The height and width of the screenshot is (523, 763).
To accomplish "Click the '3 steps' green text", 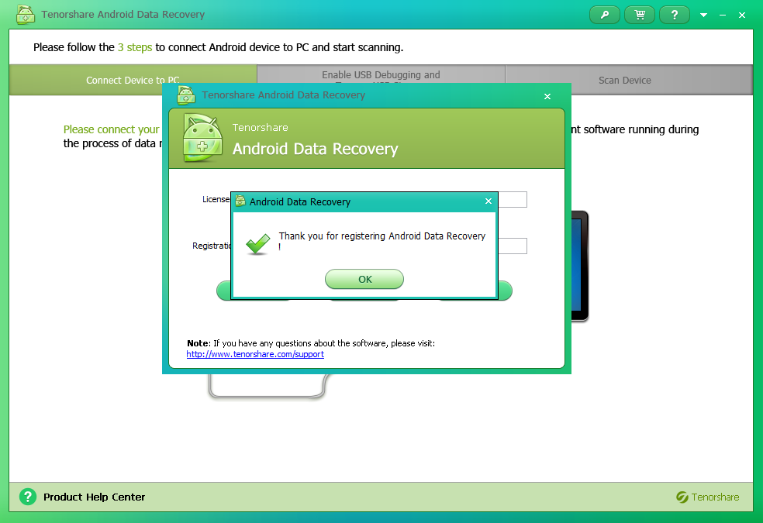I will pos(135,47).
